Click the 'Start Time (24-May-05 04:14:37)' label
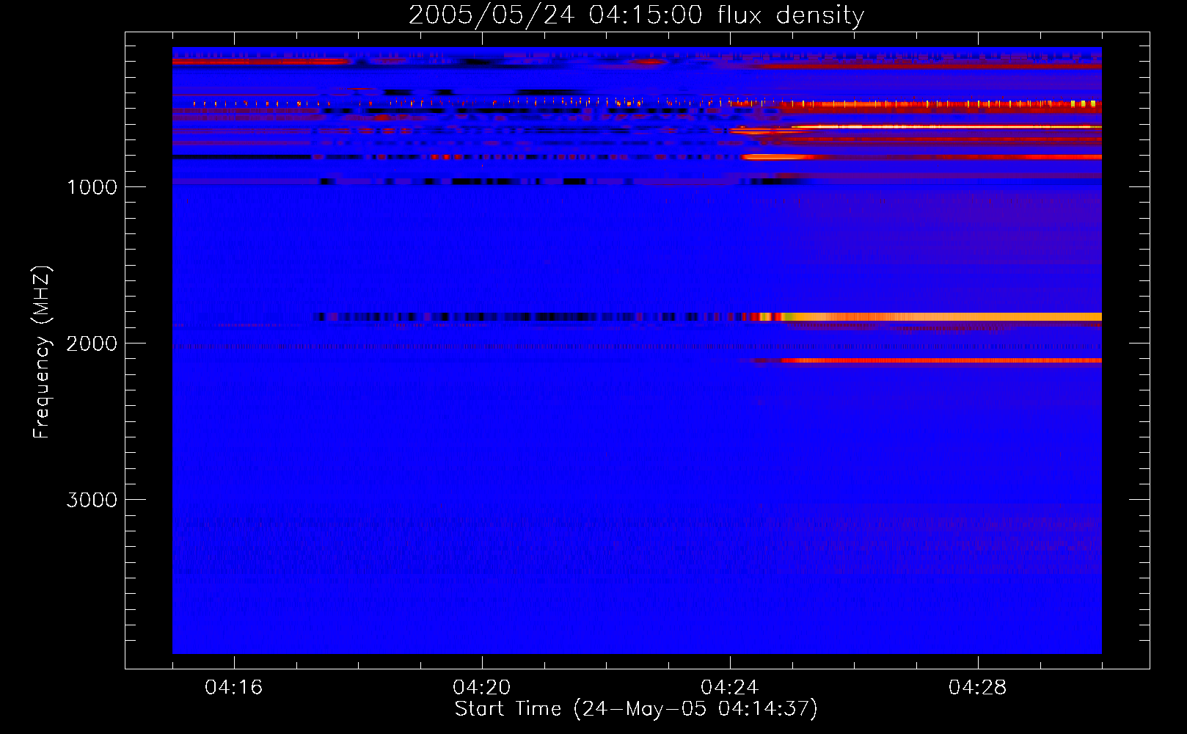This screenshot has height=734, width=1187. [636, 709]
